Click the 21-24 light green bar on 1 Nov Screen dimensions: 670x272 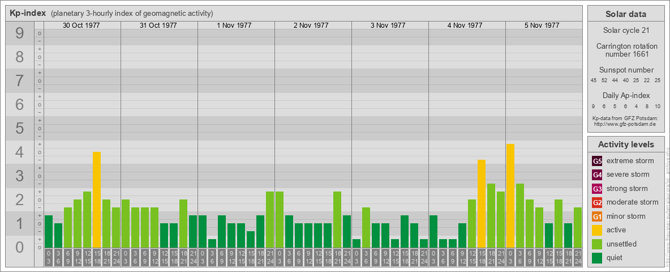click(x=269, y=219)
